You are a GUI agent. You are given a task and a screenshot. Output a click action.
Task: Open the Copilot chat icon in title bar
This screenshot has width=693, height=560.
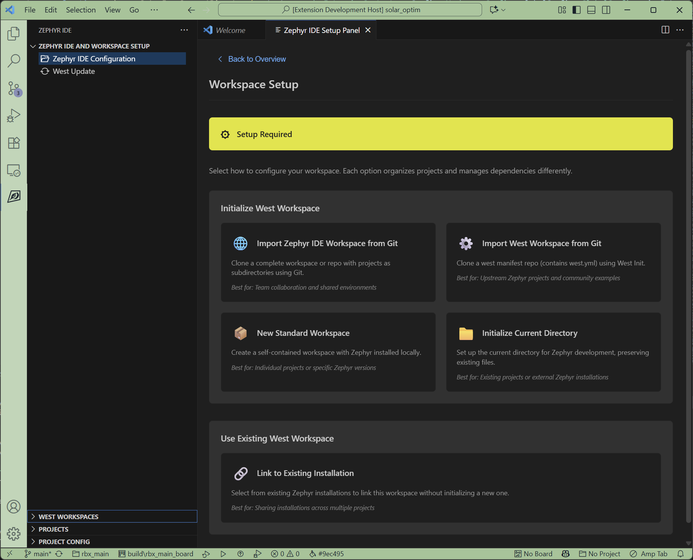494,10
